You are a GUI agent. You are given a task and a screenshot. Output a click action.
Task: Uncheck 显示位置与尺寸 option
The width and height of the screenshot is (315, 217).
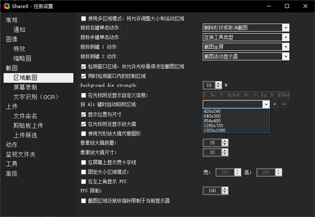[x=84, y=115]
